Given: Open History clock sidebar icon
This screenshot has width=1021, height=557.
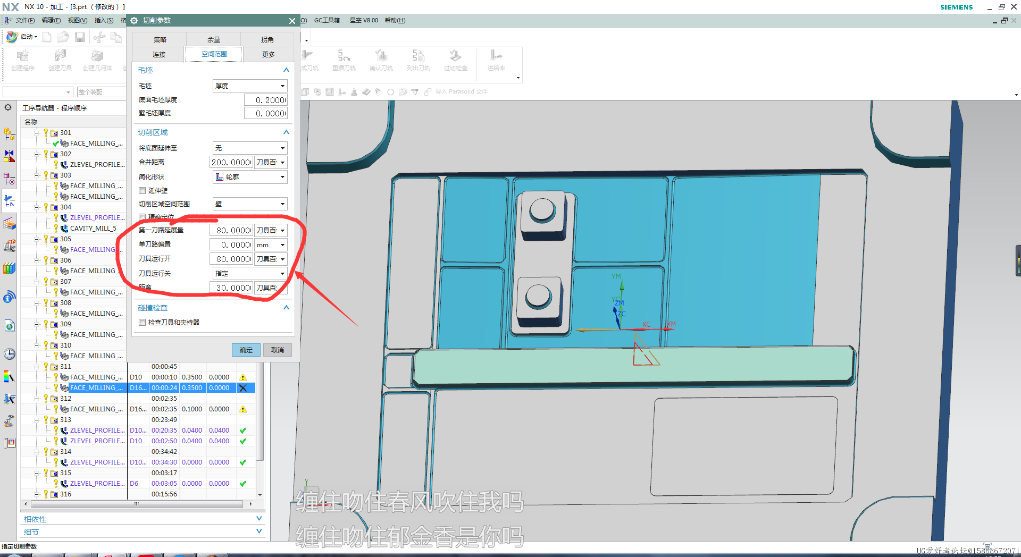Looking at the screenshot, I should pos(9,354).
